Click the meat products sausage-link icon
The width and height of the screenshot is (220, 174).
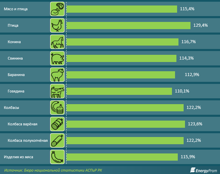point(57,157)
